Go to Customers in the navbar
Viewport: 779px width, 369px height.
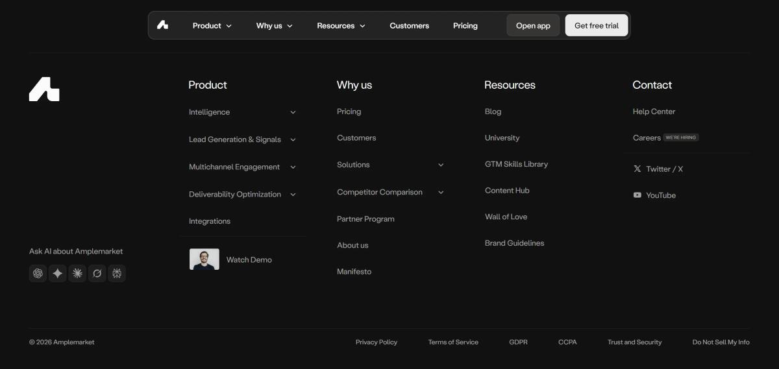409,25
